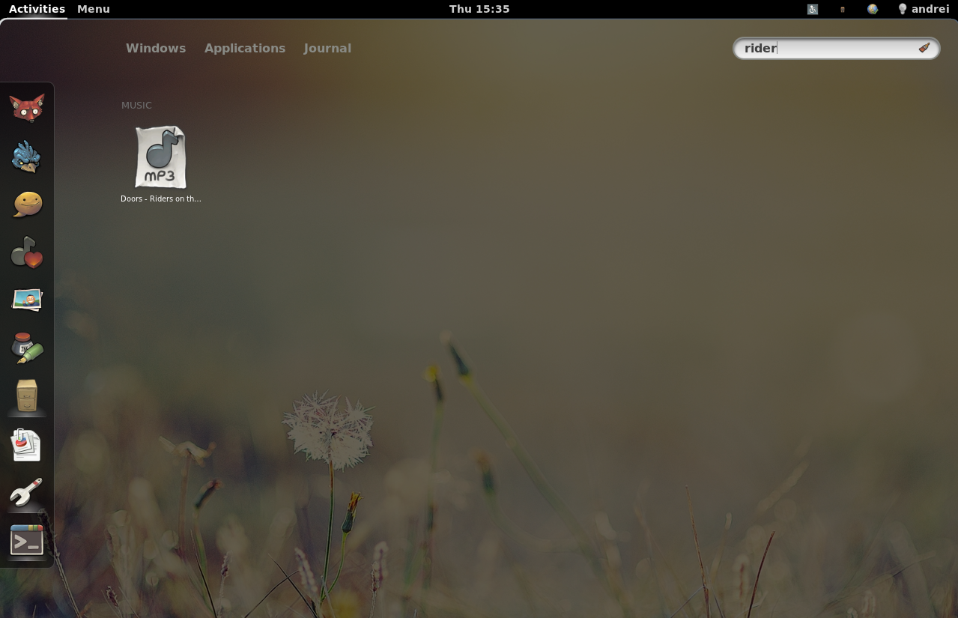Switch to the Windows tab

(x=156, y=48)
